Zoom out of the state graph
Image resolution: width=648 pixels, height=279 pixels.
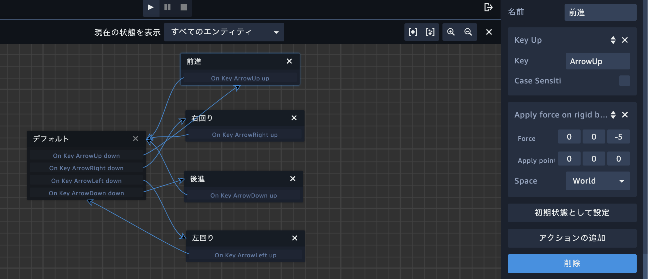pos(468,32)
